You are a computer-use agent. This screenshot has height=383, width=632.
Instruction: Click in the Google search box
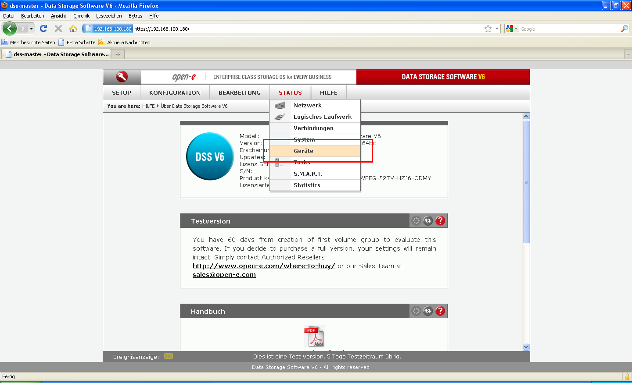click(x=570, y=28)
